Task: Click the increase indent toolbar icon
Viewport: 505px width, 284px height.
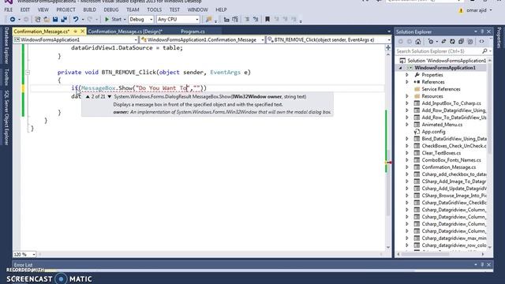Action: click(235, 20)
